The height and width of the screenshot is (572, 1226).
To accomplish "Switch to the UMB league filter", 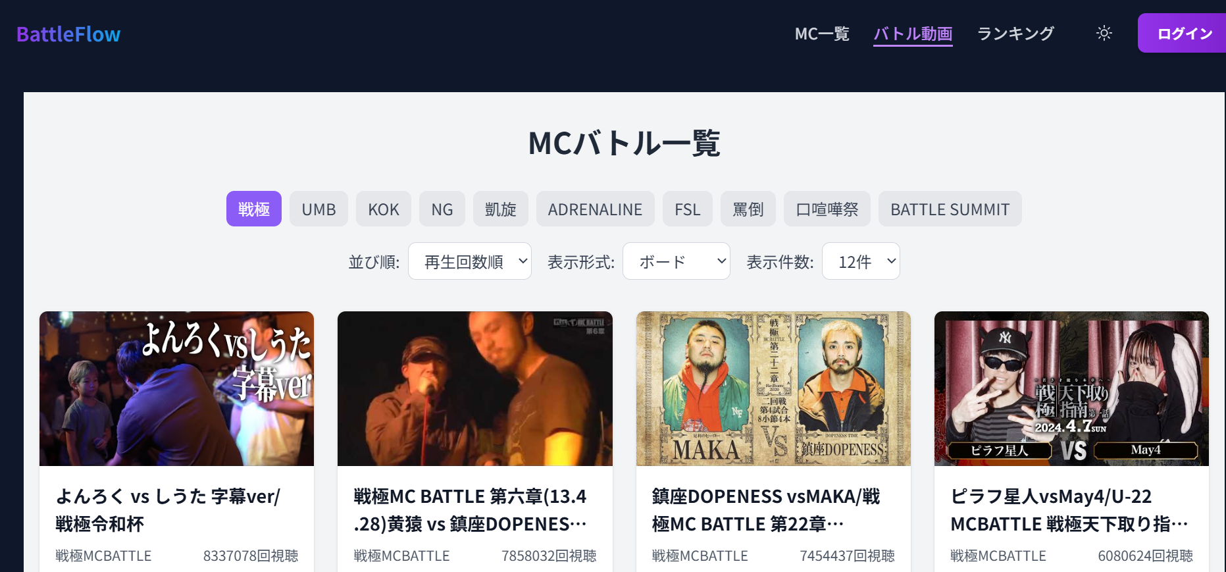I will pyautogui.click(x=319, y=209).
